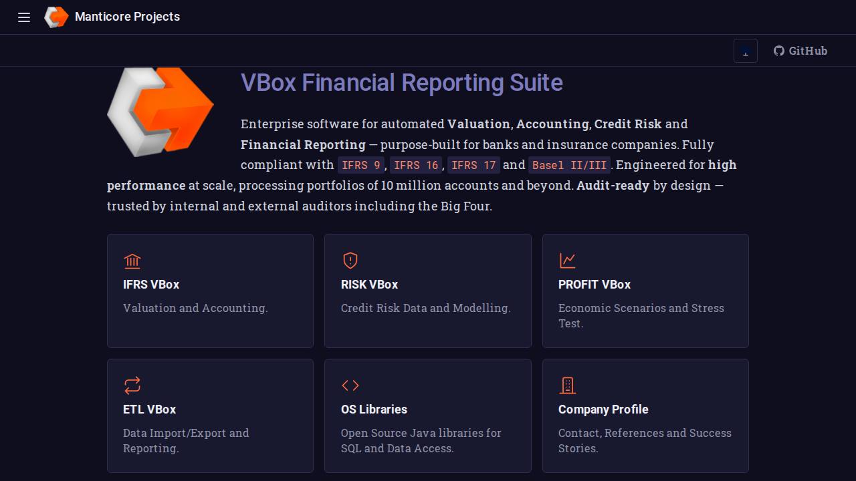Go to the ETL VBox card title

[x=150, y=410]
